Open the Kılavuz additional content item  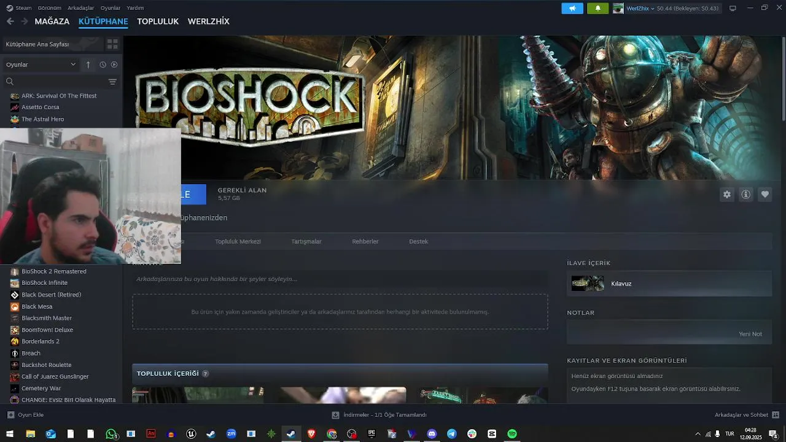click(x=669, y=284)
